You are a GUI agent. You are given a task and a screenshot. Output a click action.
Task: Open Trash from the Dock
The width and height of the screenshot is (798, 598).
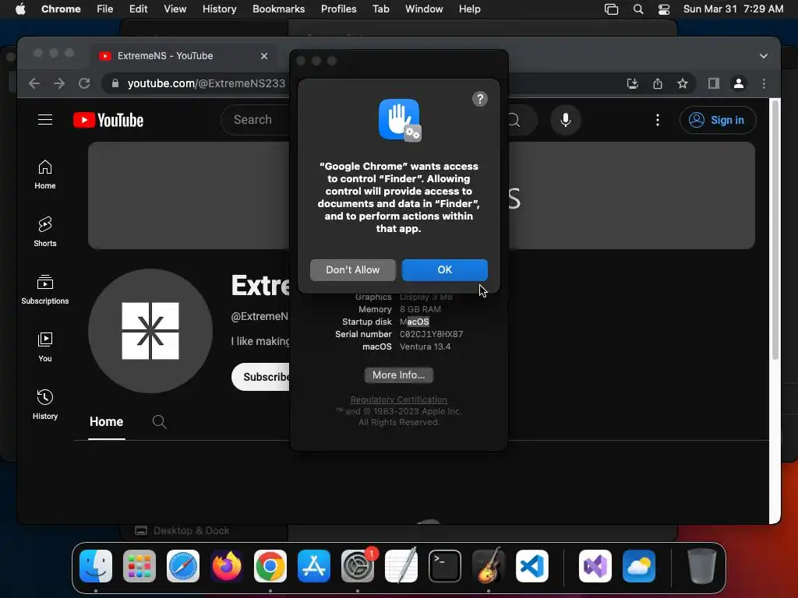pyautogui.click(x=702, y=566)
